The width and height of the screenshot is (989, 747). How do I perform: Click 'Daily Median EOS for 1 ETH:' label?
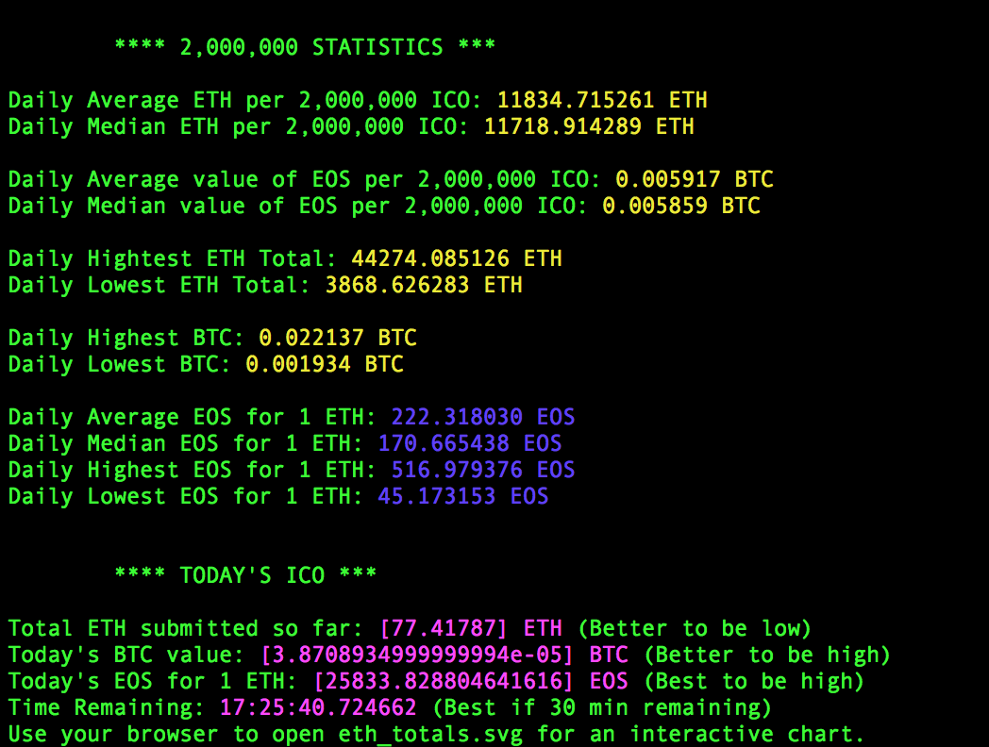tap(186, 444)
